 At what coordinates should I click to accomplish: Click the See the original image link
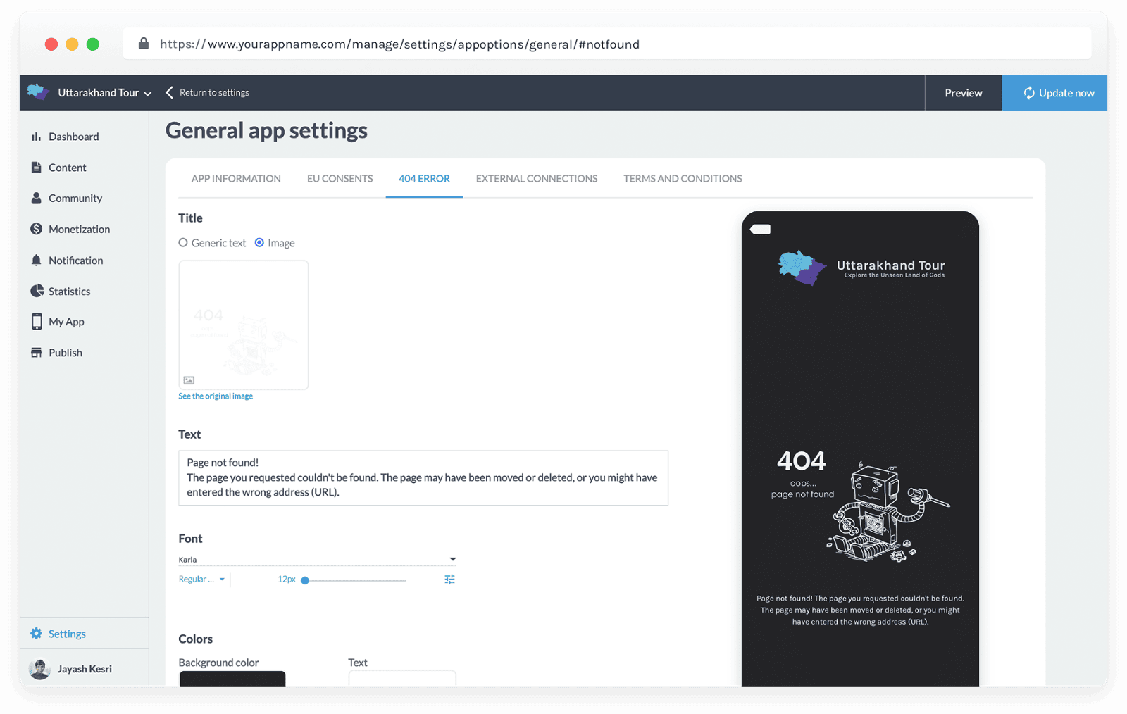click(216, 396)
